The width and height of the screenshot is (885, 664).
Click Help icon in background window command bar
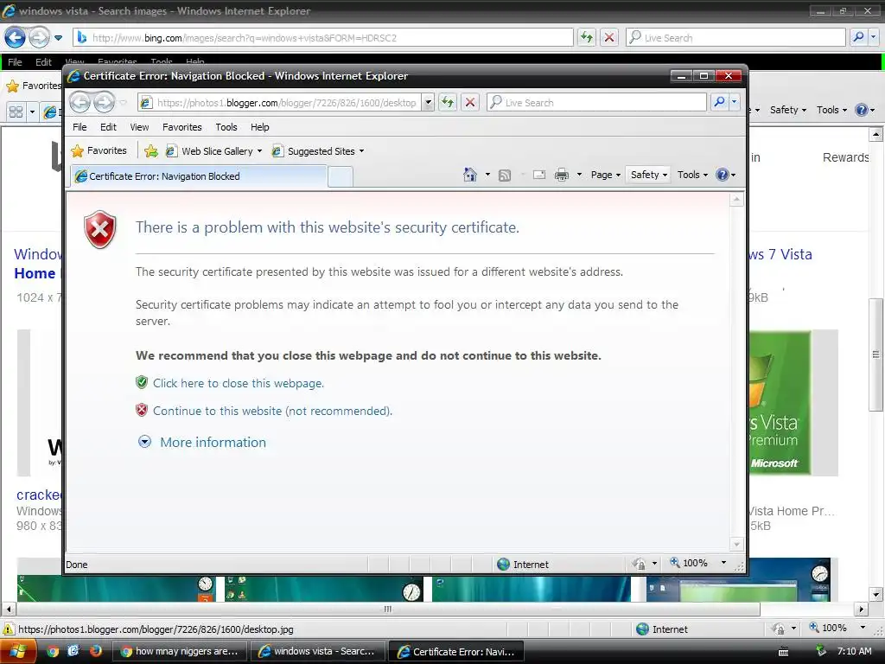(862, 110)
